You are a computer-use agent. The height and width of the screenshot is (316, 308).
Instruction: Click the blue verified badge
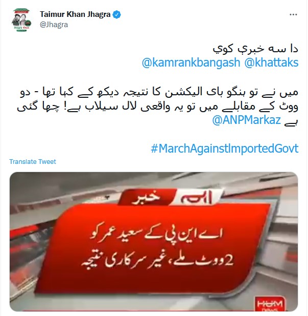click(x=117, y=14)
